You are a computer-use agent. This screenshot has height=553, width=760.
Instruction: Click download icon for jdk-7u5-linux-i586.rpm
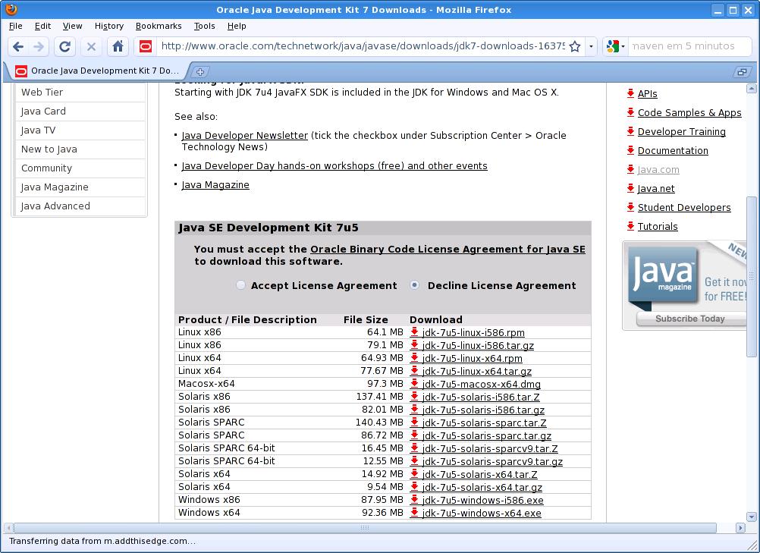click(x=414, y=332)
